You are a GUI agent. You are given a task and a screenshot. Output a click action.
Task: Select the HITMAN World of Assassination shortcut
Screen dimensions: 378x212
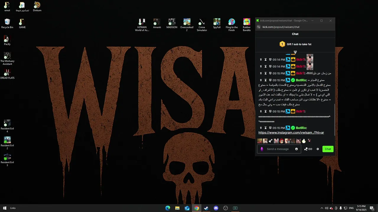coord(142,25)
